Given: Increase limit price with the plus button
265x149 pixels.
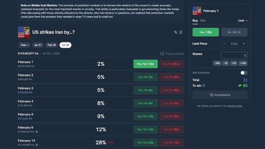Looking at the screenshot, I should point(244,43).
